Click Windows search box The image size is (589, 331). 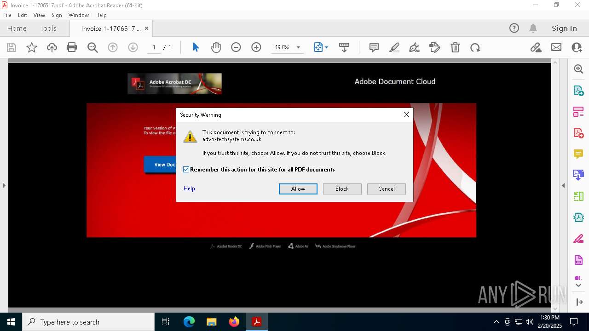[89, 322]
